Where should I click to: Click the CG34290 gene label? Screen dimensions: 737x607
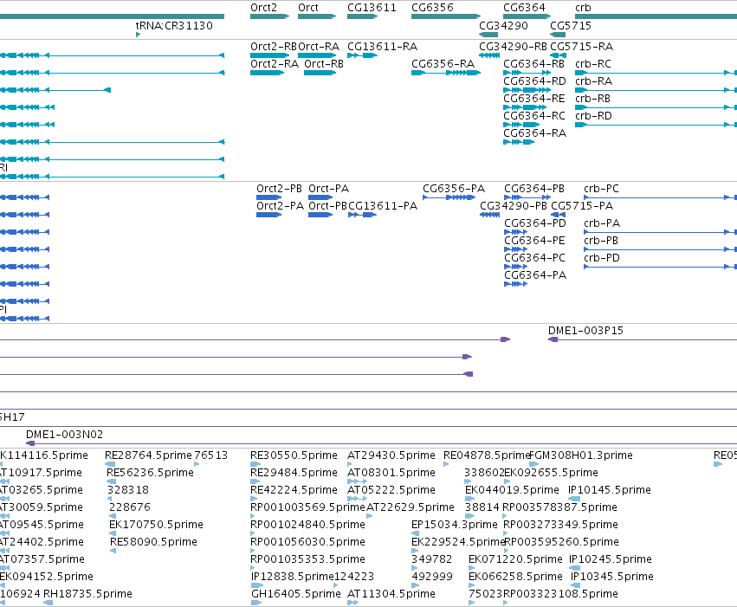[503, 25]
